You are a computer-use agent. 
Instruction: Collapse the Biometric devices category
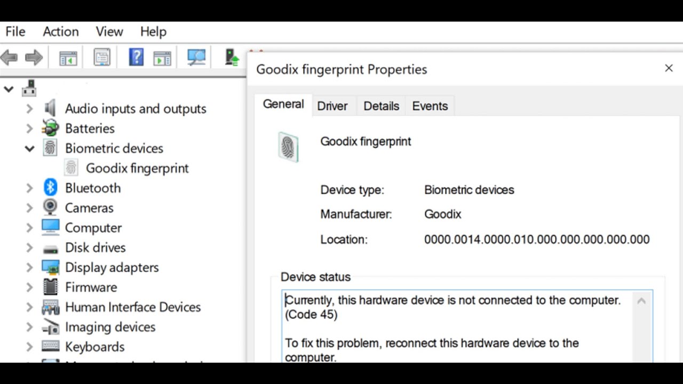click(30, 148)
